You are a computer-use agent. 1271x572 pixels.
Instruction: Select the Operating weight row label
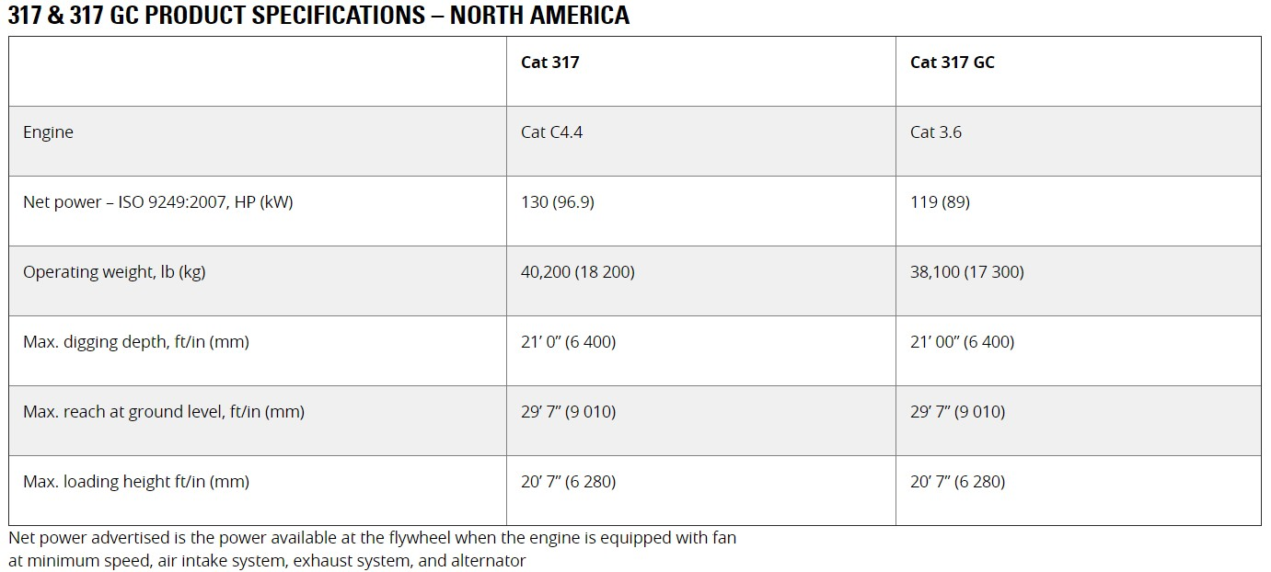point(114,272)
